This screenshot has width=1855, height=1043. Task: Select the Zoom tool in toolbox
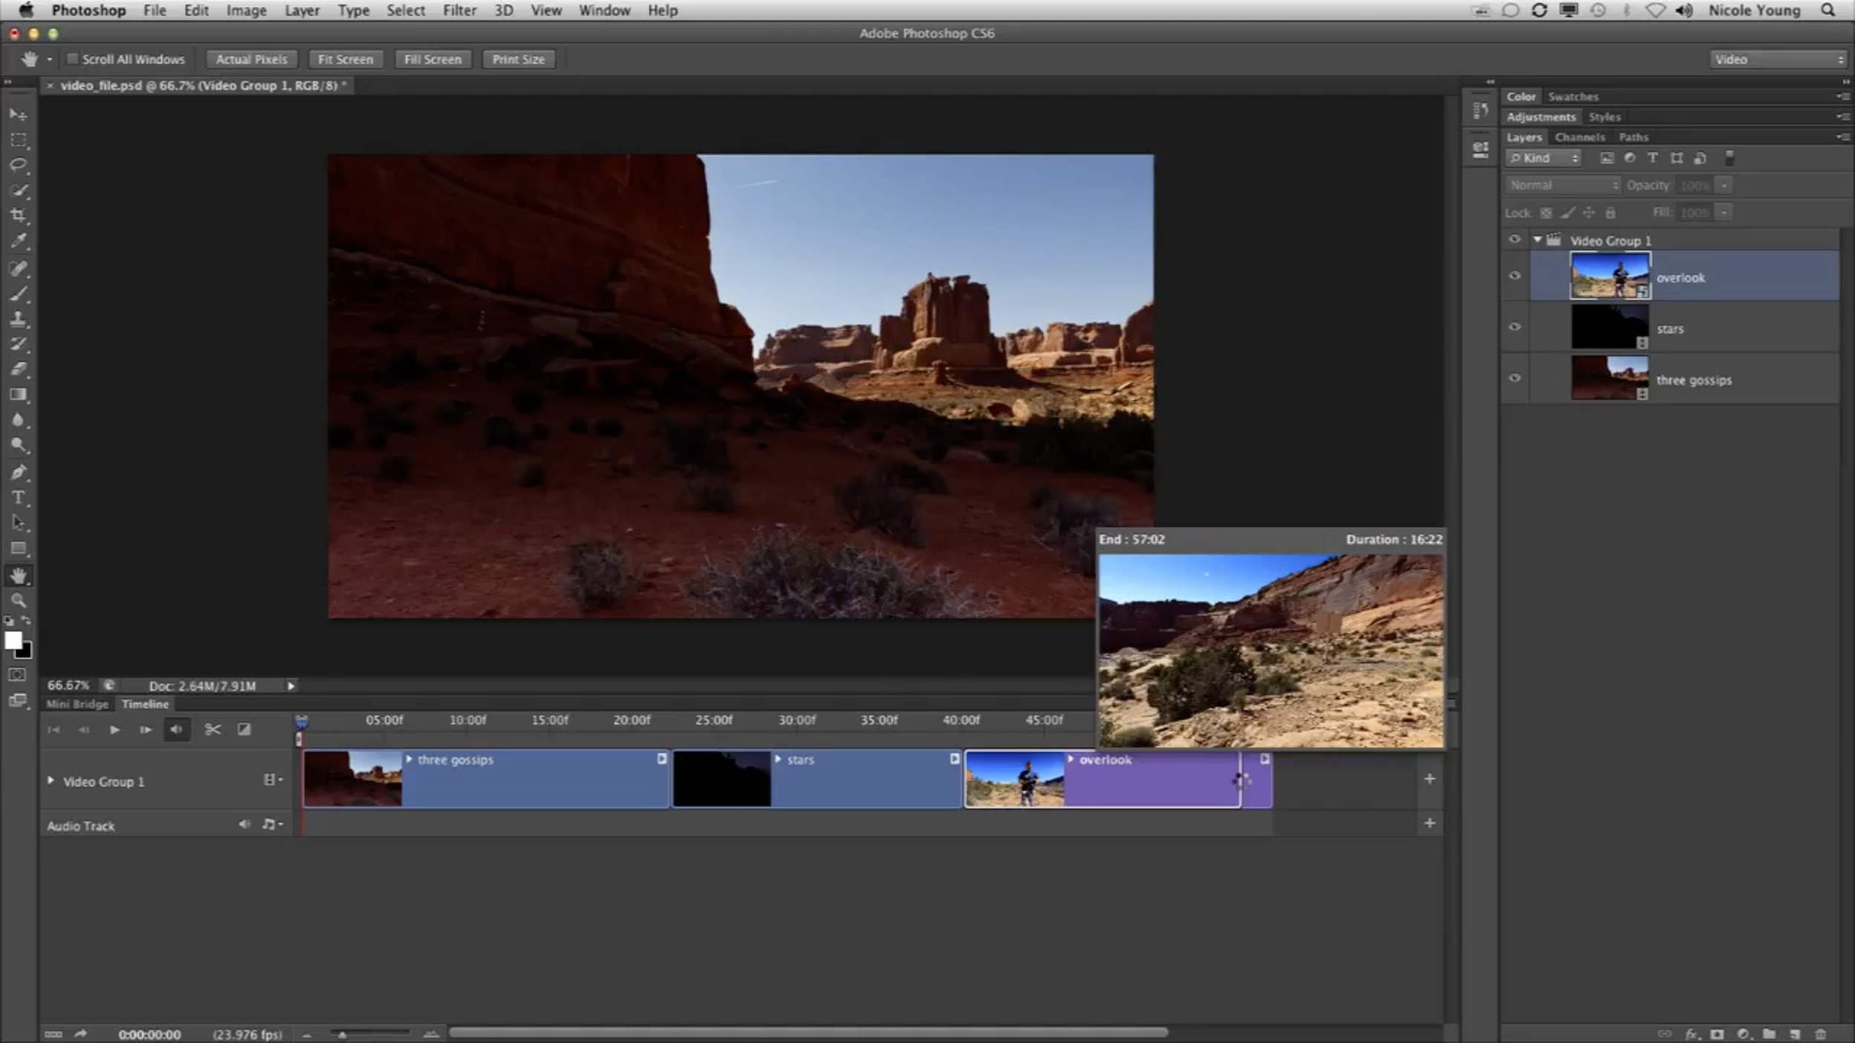click(19, 600)
